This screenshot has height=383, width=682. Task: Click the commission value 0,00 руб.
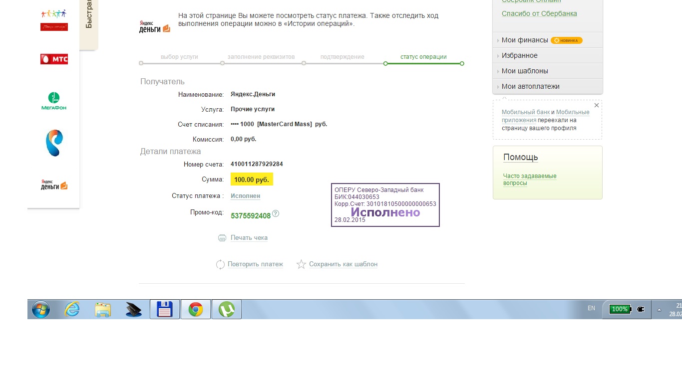click(x=243, y=139)
